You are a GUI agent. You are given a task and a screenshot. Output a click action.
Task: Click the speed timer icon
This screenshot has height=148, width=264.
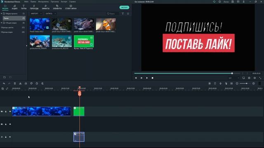coord(37,83)
